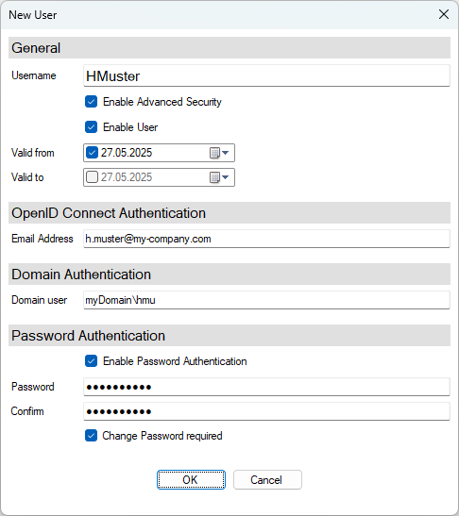
Task: Click the Cancel button
Action: pyautogui.click(x=267, y=480)
